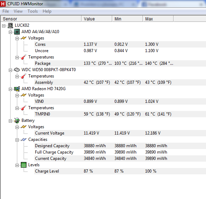206x199 pixels.
Task: Open the Help menu
Action: pyautogui.click(x=47, y=11)
